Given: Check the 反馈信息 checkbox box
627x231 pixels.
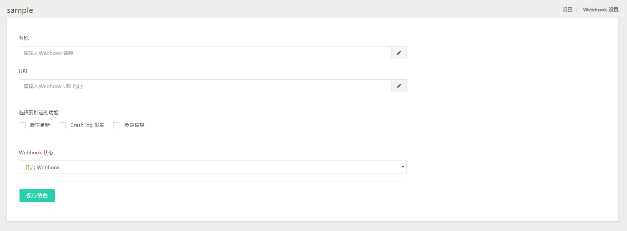Looking at the screenshot, I should (x=117, y=126).
